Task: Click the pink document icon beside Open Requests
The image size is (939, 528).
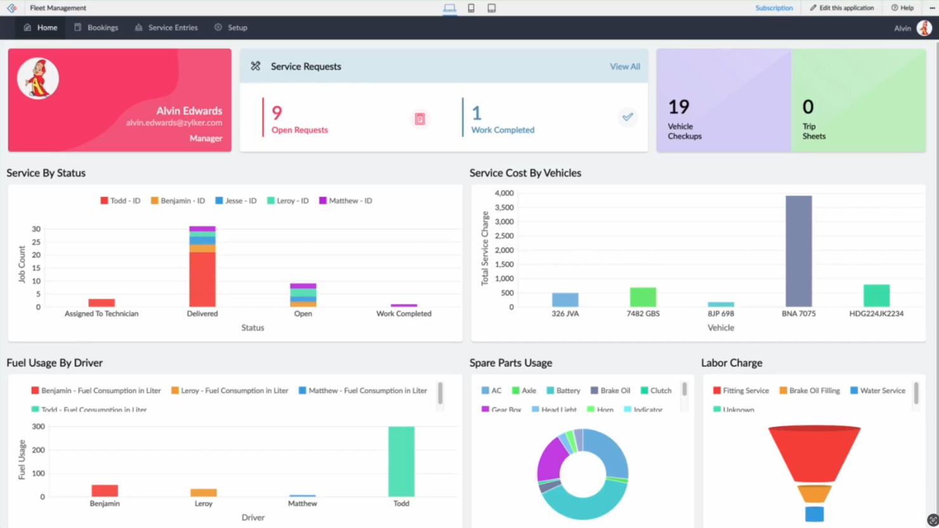Action: click(x=420, y=119)
